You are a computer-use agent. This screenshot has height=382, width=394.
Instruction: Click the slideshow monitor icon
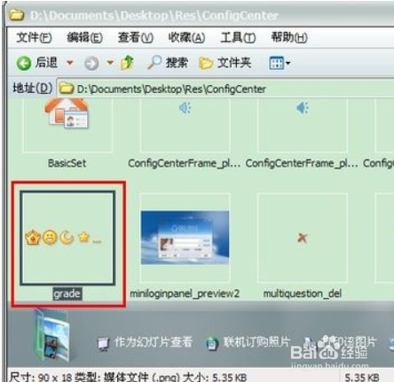point(104,344)
